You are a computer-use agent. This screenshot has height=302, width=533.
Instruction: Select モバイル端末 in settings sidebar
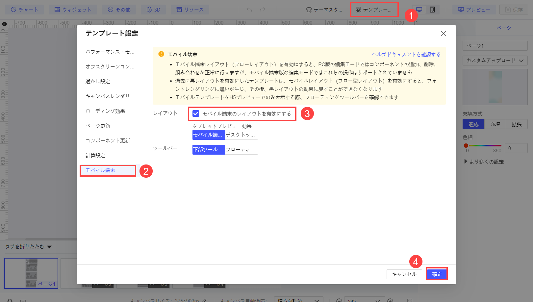(x=108, y=170)
